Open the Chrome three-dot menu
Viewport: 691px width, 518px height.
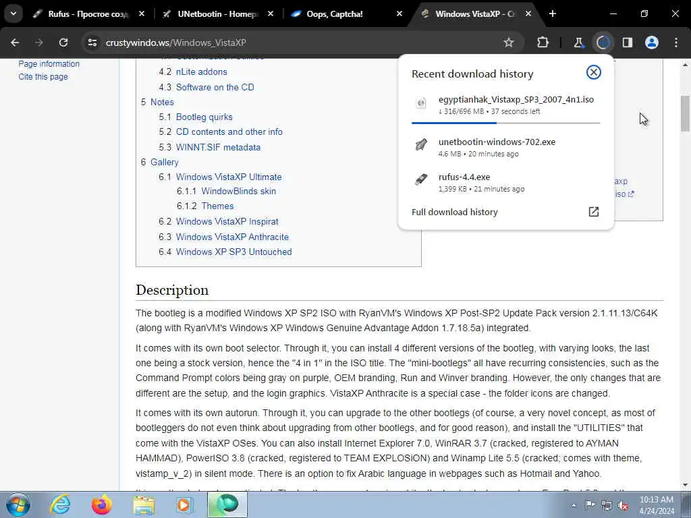pos(676,42)
